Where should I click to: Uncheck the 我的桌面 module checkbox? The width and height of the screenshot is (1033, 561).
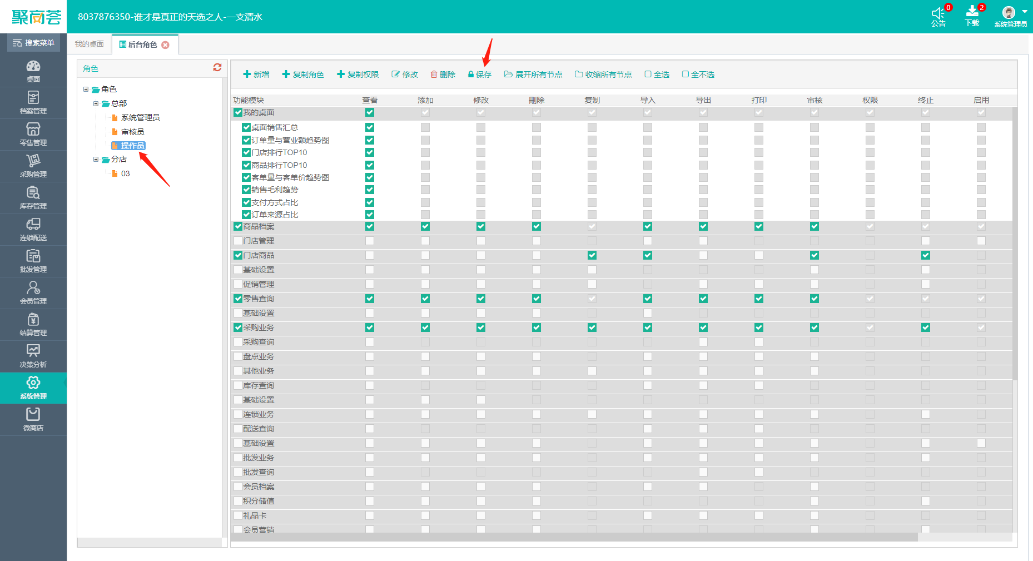(238, 112)
